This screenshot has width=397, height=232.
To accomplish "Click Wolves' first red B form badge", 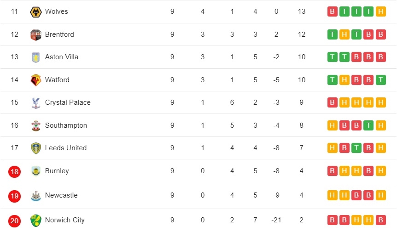I will coord(332,11).
